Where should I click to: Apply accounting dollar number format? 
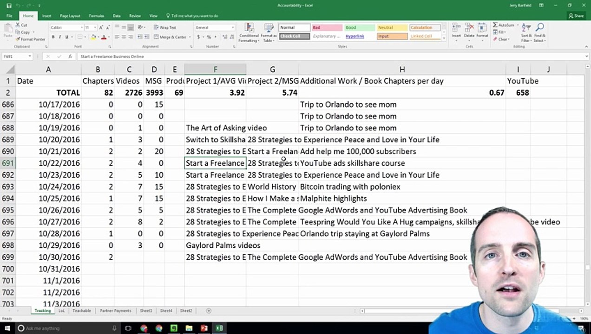pyautogui.click(x=199, y=37)
